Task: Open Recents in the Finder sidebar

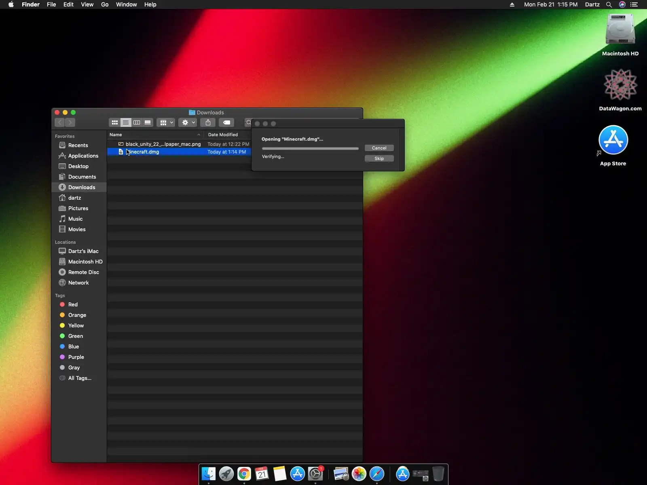Action: 79,145
